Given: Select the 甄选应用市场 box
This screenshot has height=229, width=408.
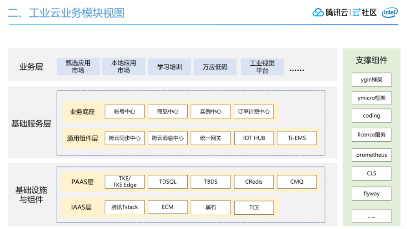Looking at the screenshot, I should tap(78, 67).
